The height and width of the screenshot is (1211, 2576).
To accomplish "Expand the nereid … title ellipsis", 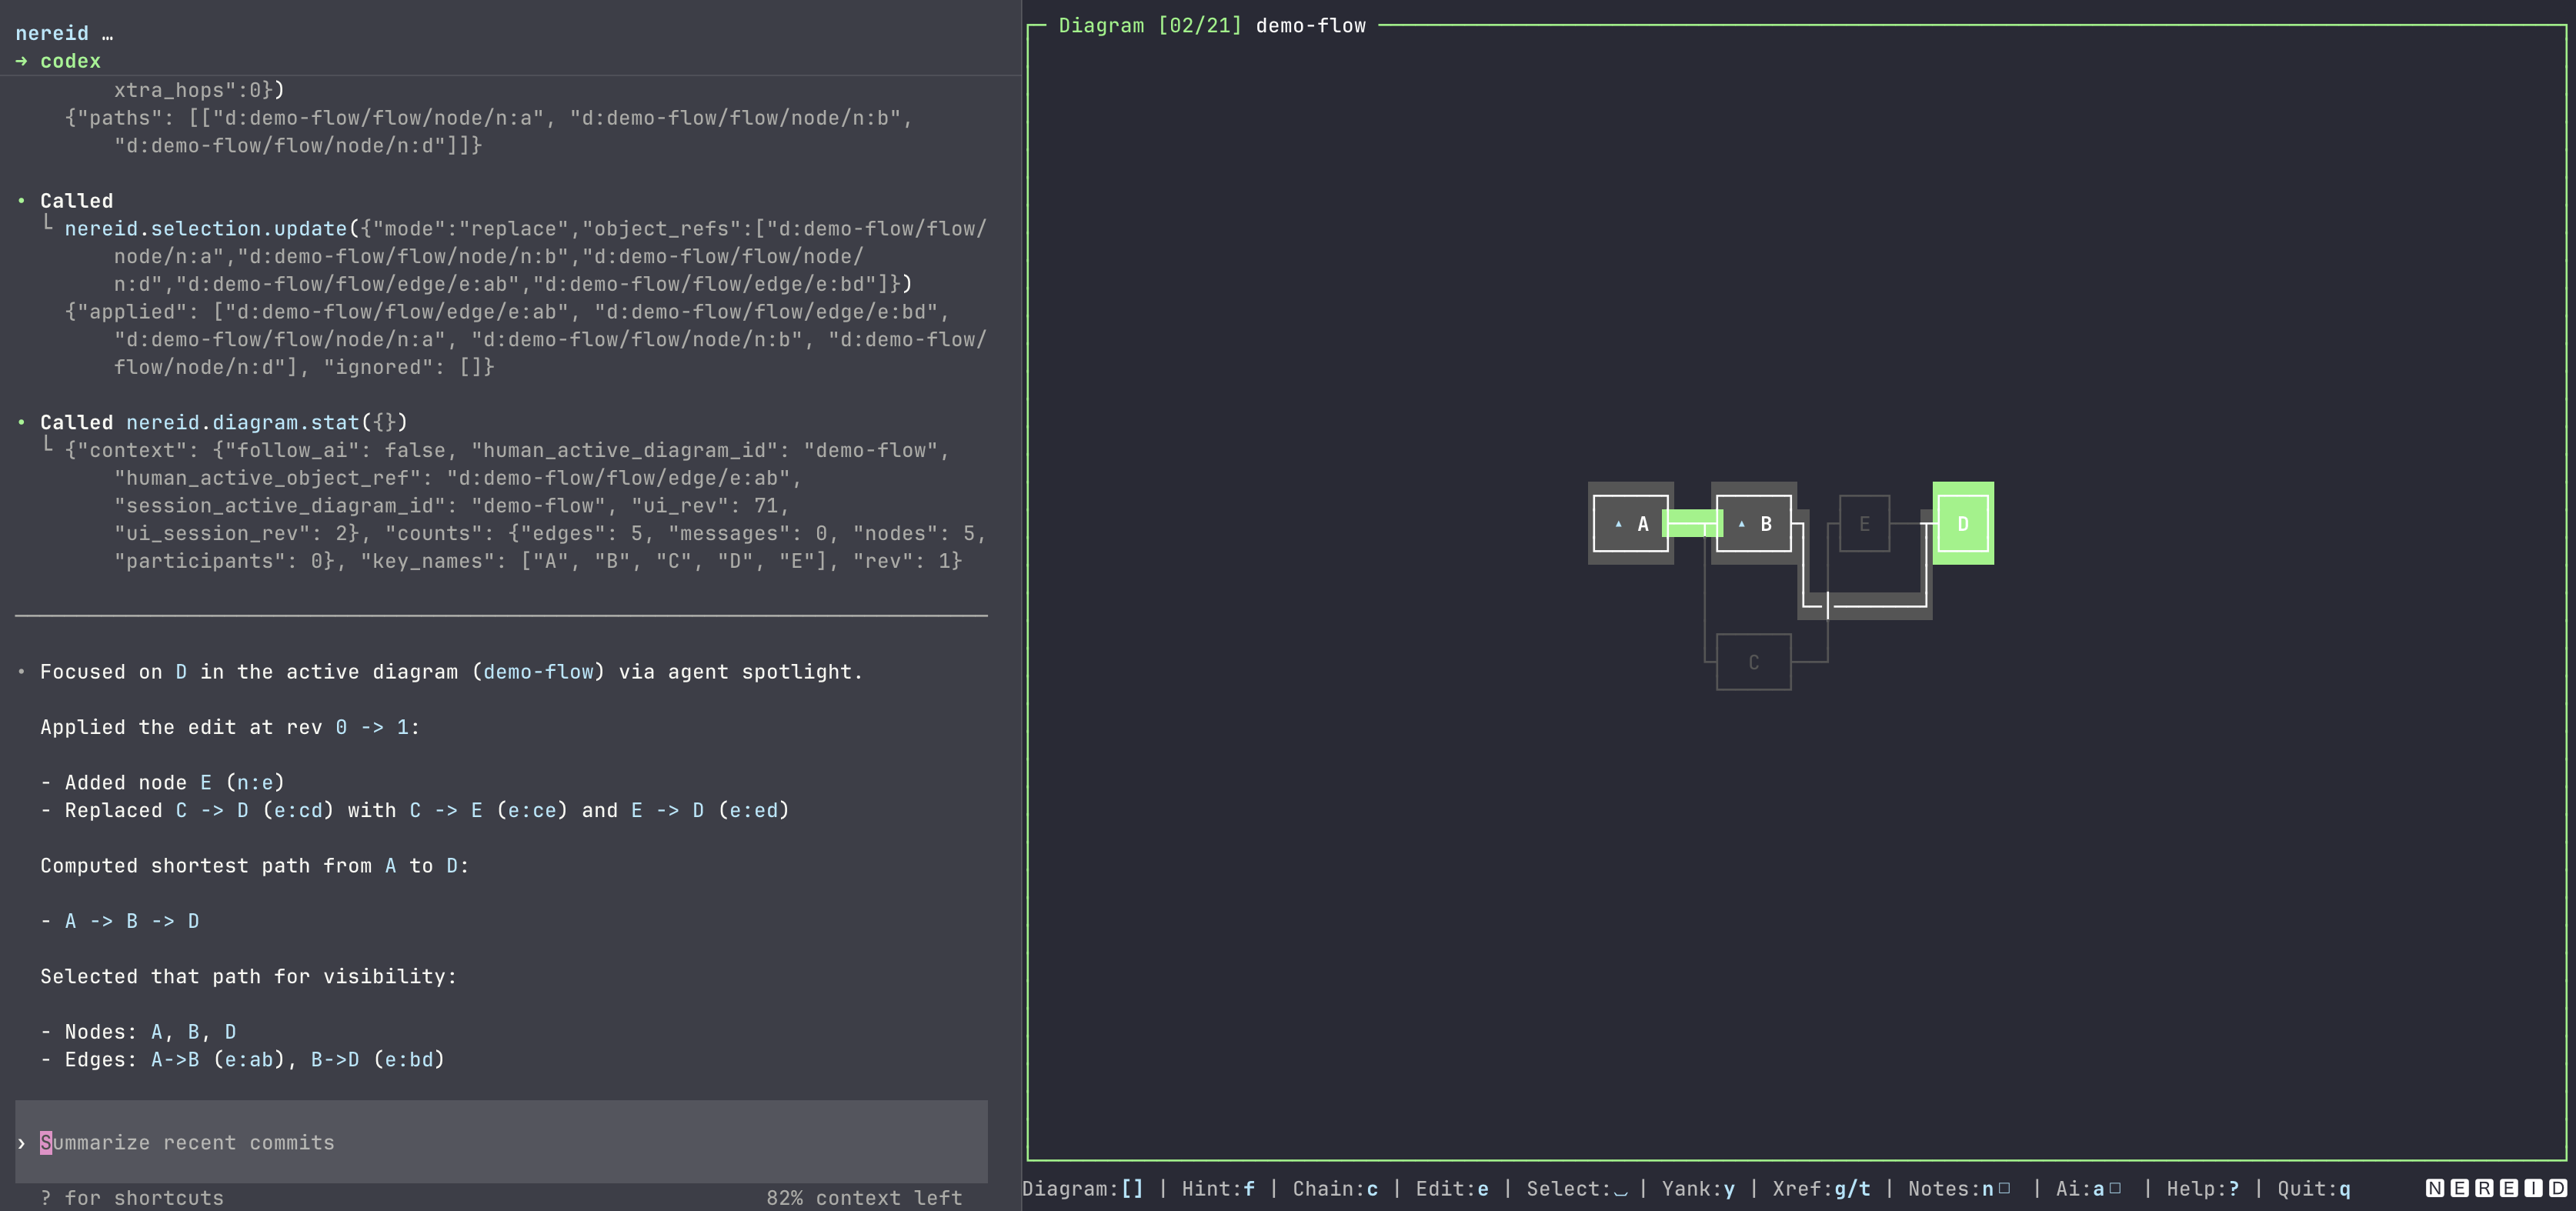I will click(x=107, y=34).
